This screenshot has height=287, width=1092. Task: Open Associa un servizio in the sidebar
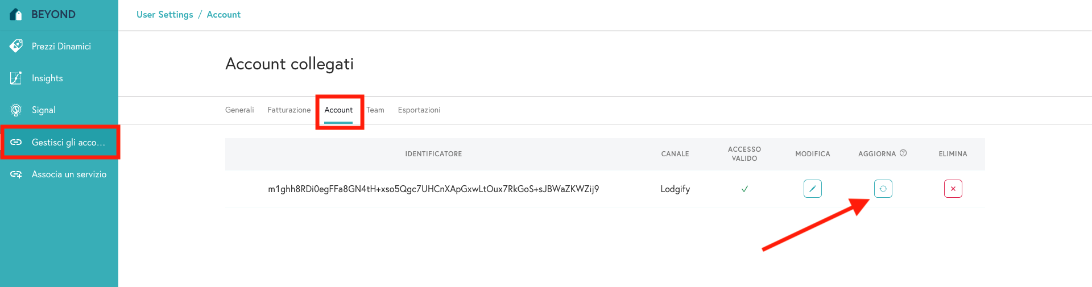click(59, 174)
